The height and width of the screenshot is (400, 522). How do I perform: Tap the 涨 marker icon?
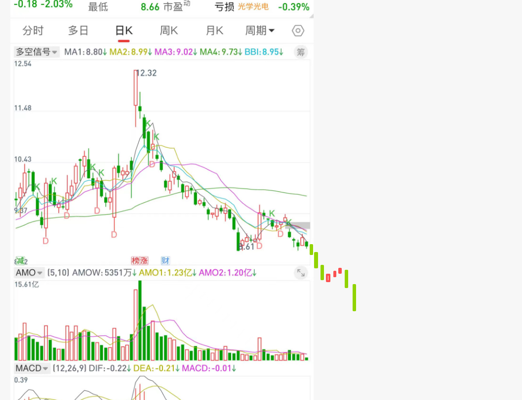click(x=144, y=260)
